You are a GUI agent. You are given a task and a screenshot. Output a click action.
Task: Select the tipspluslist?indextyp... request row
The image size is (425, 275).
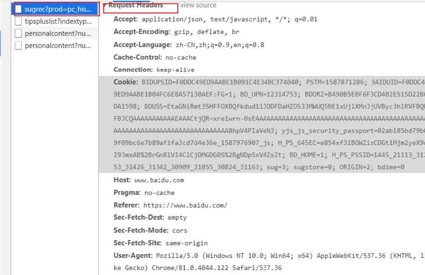tap(55, 21)
